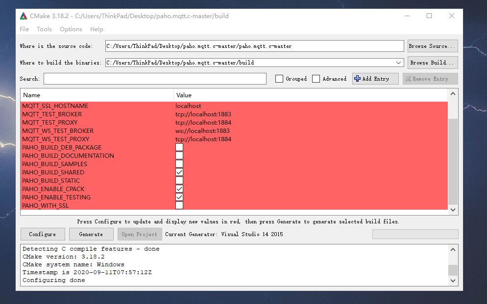The height and width of the screenshot is (304, 487).
Task: Expand the build binaries path dropdown
Action: click(x=398, y=63)
